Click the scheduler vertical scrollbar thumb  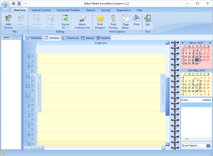click(168, 96)
